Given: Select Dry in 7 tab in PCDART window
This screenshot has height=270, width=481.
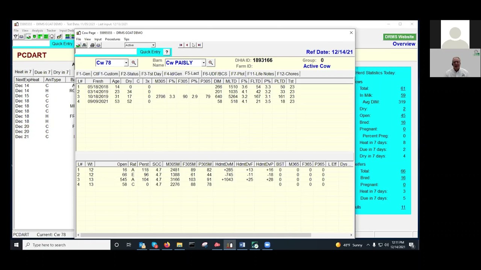Looking at the screenshot, I should pyautogui.click(x=61, y=72).
